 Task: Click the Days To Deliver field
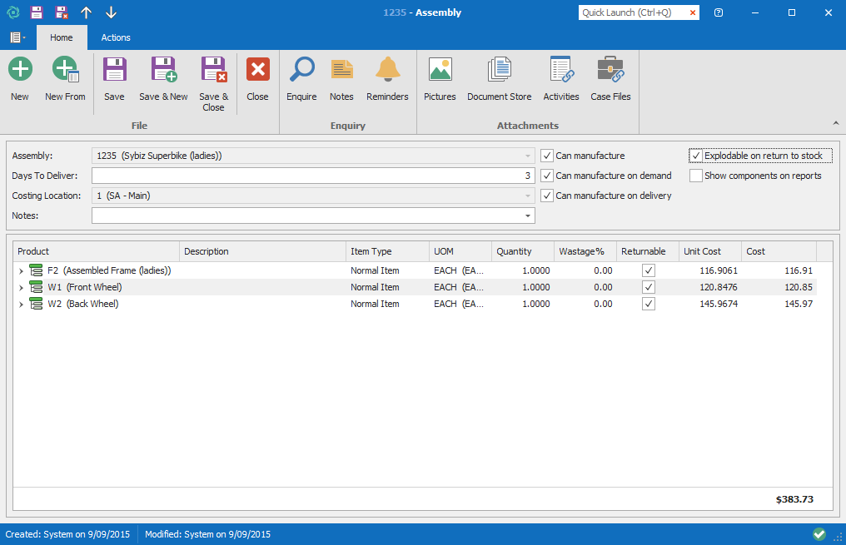[312, 176]
